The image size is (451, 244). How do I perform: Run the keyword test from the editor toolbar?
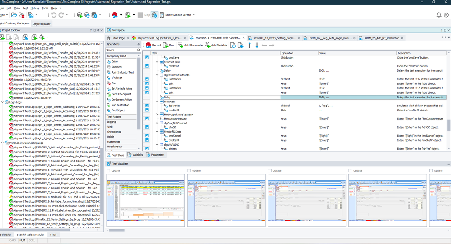point(169,45)
